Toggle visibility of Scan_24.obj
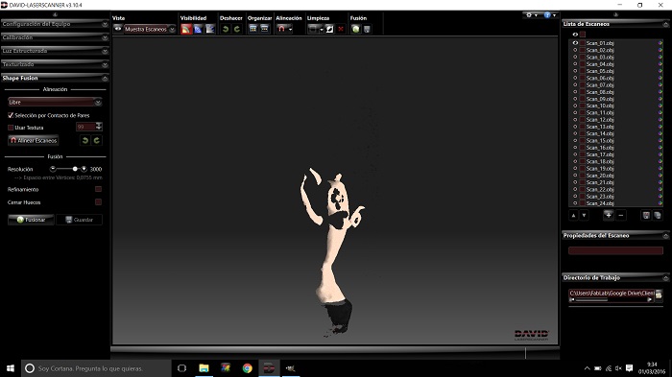The width and height of the screenshot is (672, 377). (575, 203)
